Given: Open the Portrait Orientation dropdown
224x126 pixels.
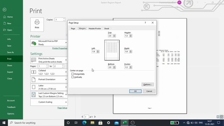Looking at the screenshot, I should point(49,79).
